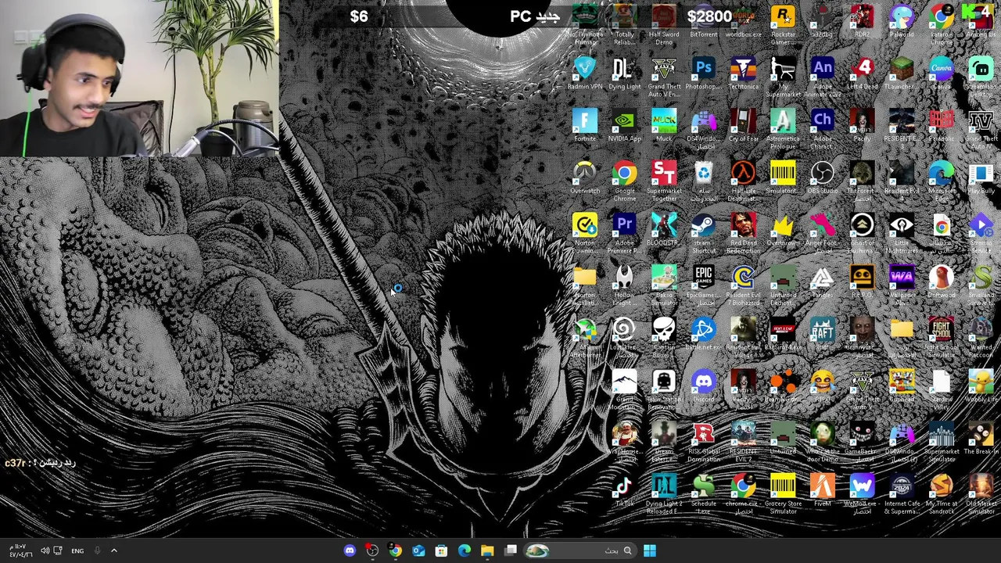Open the x32dbg debugger shortcut
The image size is (1001, 563).
pyautogui.click(x=822, y=22)
